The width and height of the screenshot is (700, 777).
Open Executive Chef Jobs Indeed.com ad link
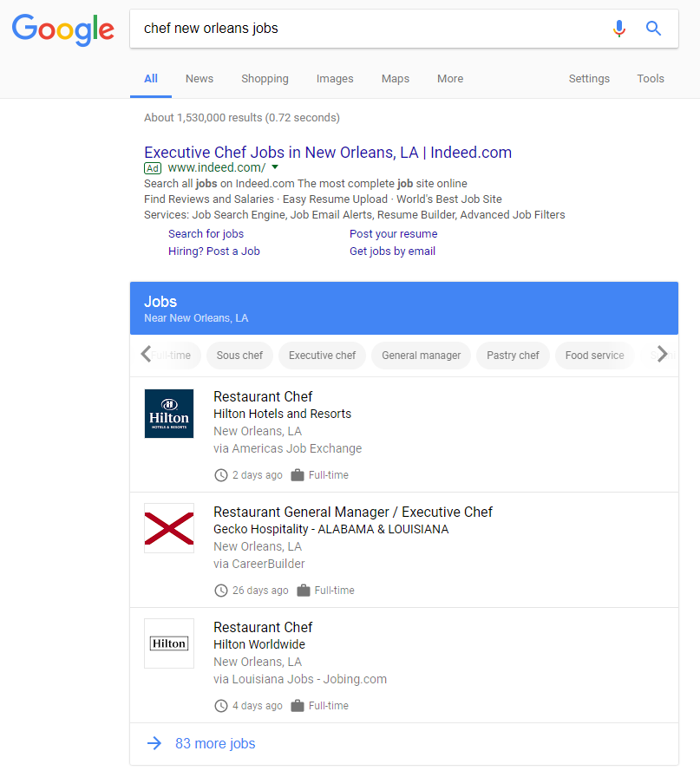(x=328, y=153)
